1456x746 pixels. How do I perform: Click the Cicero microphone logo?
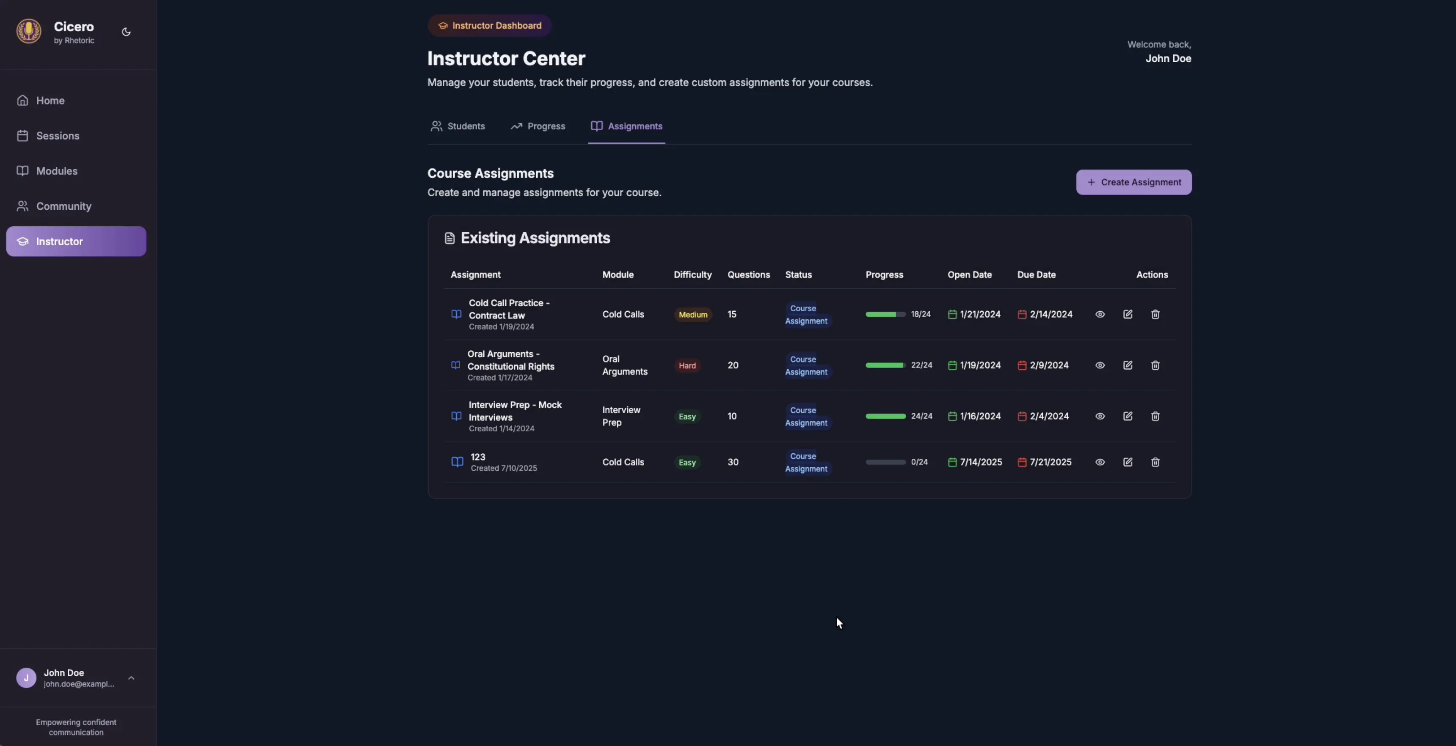(29, 31)
